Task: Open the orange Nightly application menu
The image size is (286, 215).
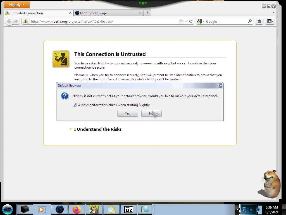Action: (x=17, y=5)
